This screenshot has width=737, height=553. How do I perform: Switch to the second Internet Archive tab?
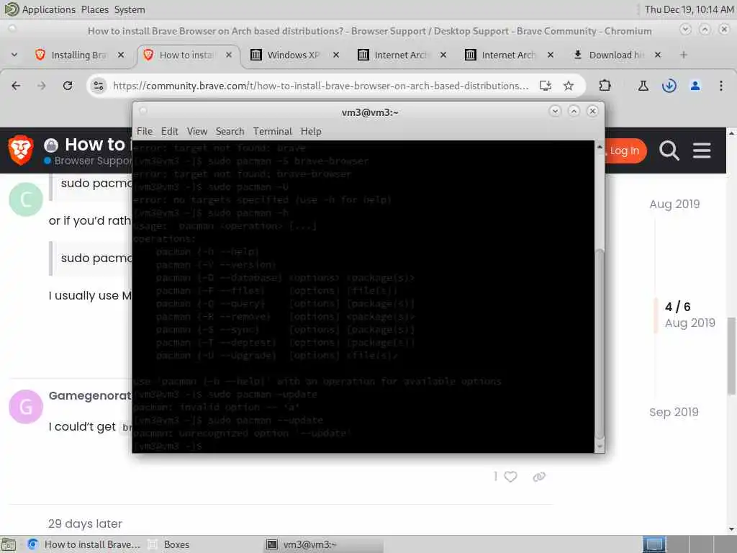508,55
